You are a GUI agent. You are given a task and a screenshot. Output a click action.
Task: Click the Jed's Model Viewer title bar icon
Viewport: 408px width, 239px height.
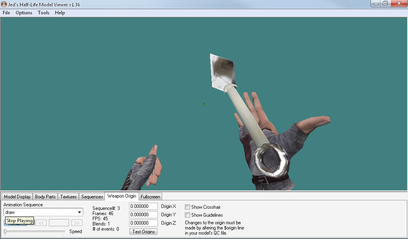[4, 4]
